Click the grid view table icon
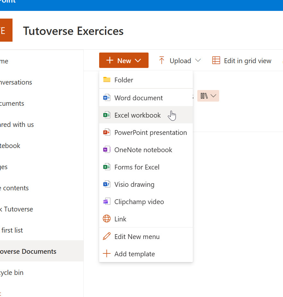This screenshot has height=297, width=283. pyautogui.click(x=216, y=61)
